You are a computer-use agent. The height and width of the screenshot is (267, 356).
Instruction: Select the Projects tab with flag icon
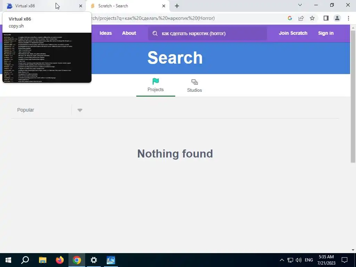click(155, 85)
